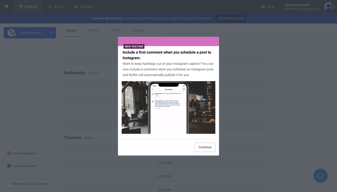The image size is (337, 192).
Task: Click the Instagram logo icon
Action: (x=9, y=153)
